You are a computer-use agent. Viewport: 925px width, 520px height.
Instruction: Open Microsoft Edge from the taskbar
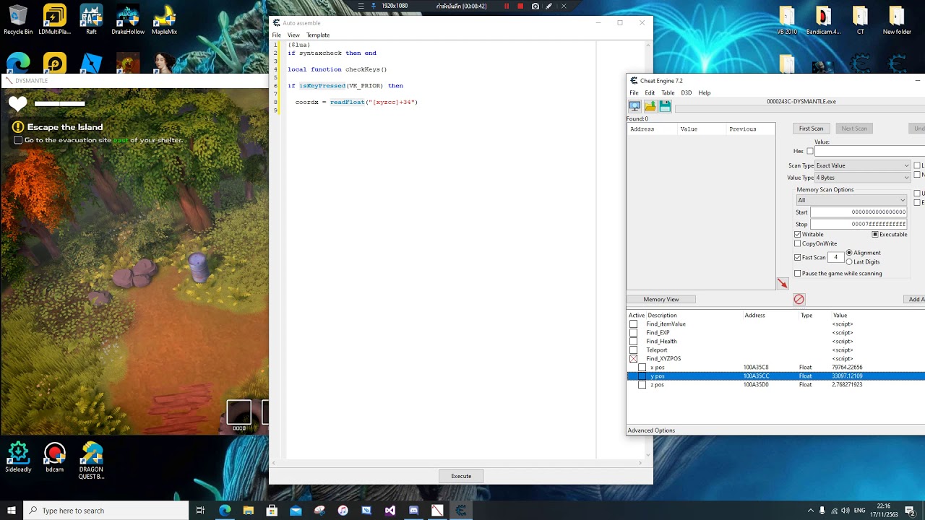225,511
